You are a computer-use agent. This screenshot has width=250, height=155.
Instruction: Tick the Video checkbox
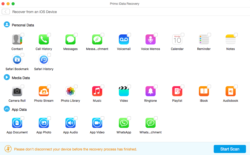[129, 86]
